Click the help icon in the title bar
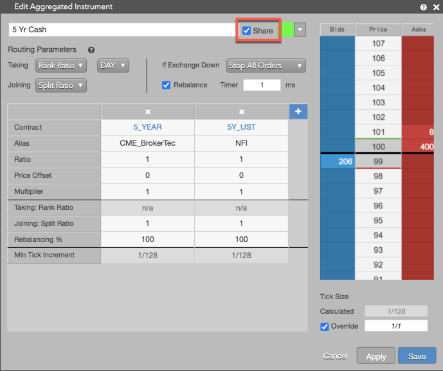 pos(423,7)
